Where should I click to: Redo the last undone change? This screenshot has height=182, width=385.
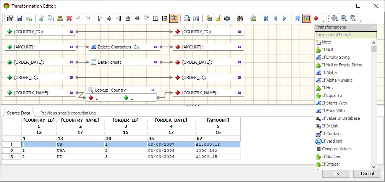(x=88, y=18)
